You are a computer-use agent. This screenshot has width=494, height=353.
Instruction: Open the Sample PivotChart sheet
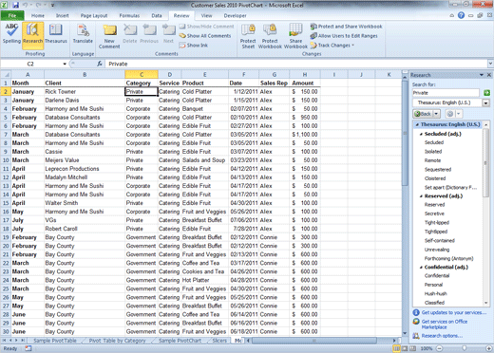180,341
